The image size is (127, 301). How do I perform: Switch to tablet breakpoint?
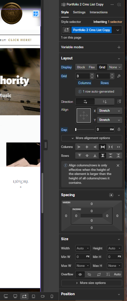pyautogui.click(x=33, y=297)
